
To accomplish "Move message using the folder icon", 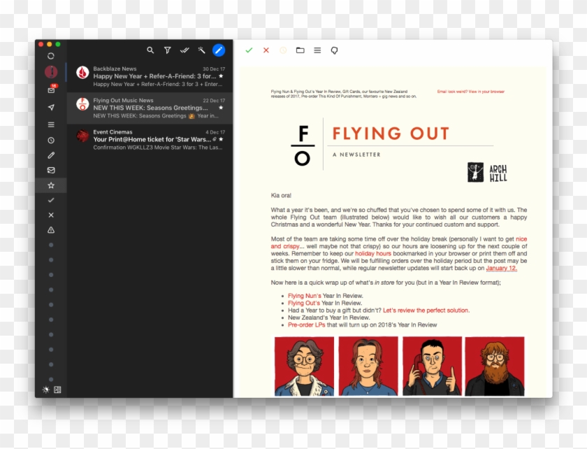I will tap(300, 50).
